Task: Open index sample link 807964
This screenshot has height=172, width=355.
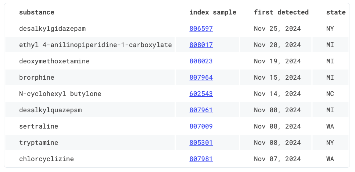Action: pyautogui.click(x=201, y=77)
